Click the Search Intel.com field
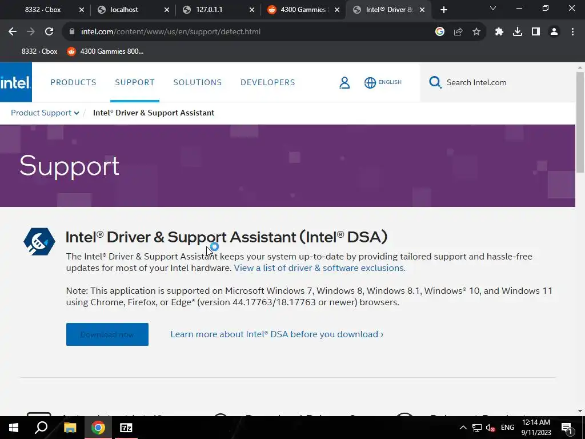Image resolution: width=585 pixels, height=439 pixels. pos(498,82)
